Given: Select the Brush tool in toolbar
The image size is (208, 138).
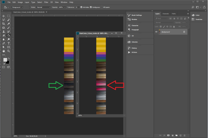Looking at the screenshot, I should 9,28.
